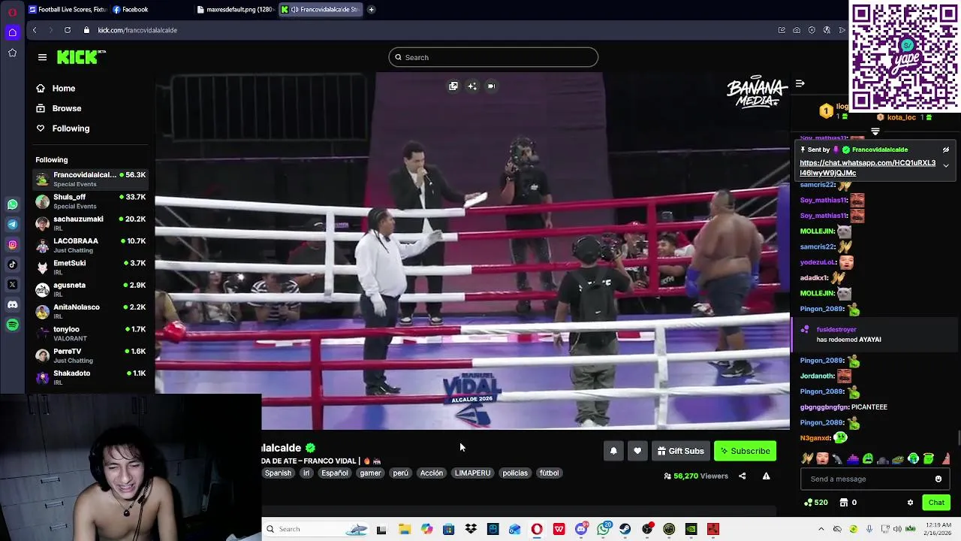Reload the page
The image size is (961, 541).
coord(68,30)
